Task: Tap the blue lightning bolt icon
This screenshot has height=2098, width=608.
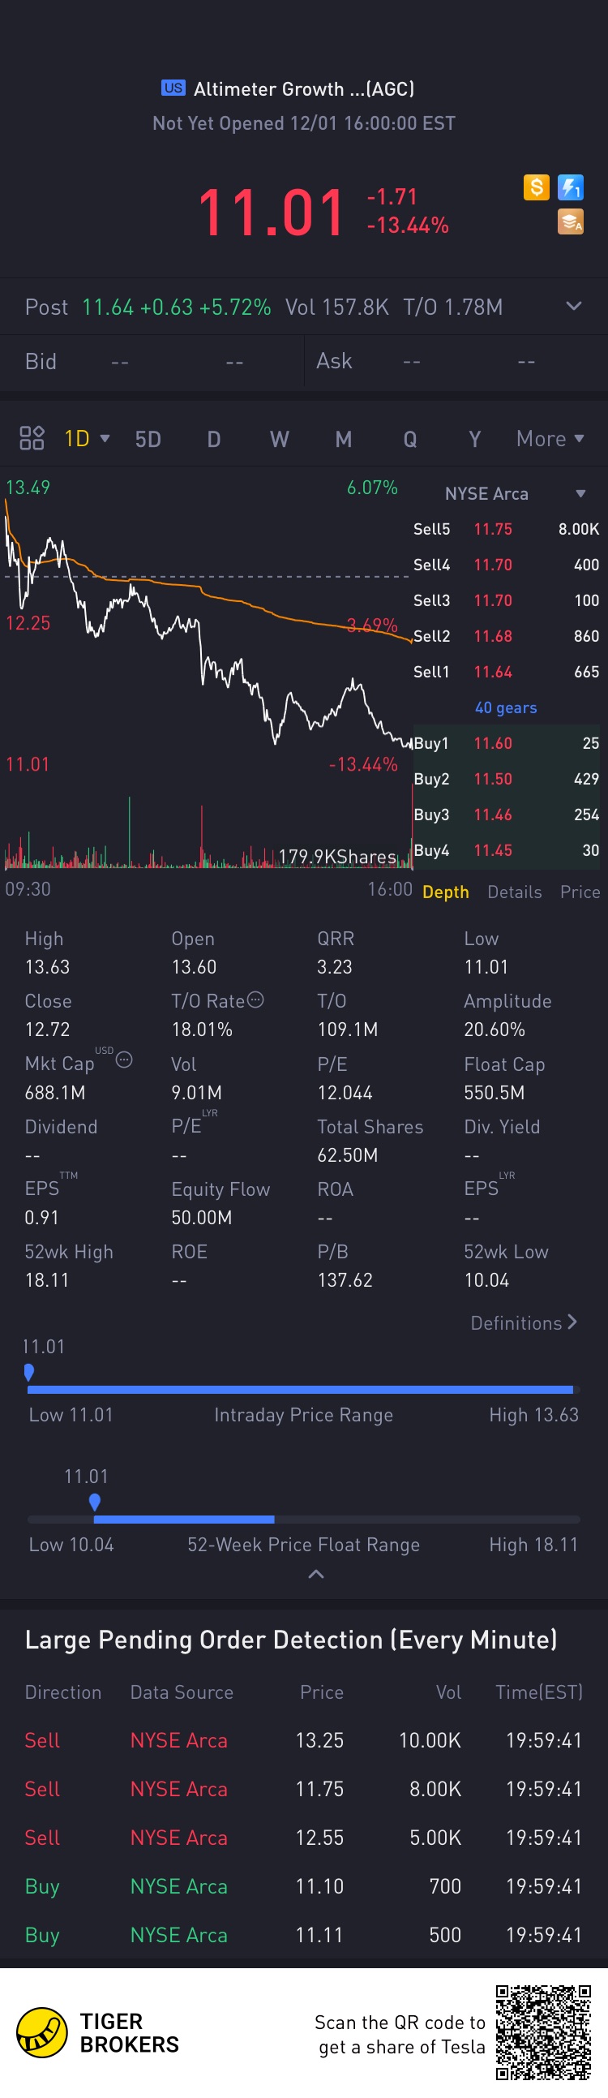Action: click(x=571, y=187)
